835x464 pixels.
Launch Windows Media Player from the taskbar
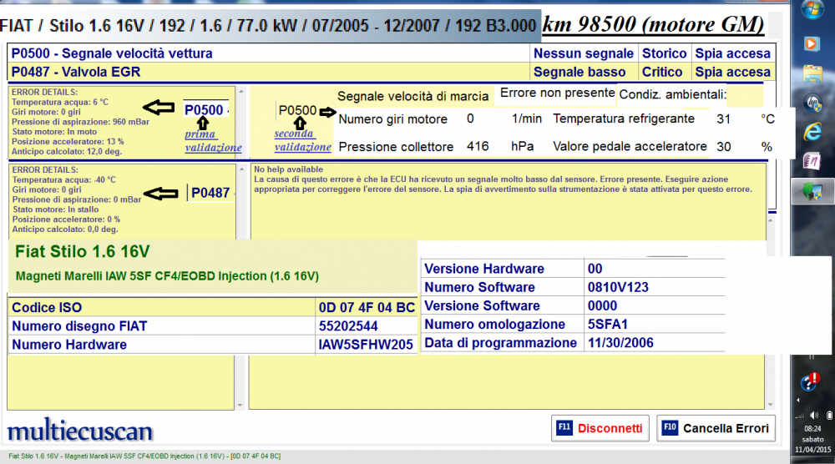pyautogui.click(x=812, y=43)
